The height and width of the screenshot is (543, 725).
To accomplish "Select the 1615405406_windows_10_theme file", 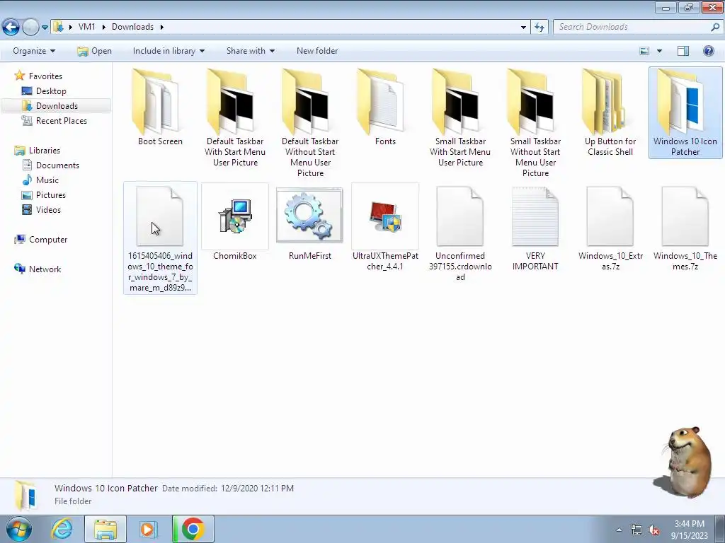I will click(160, 238).
